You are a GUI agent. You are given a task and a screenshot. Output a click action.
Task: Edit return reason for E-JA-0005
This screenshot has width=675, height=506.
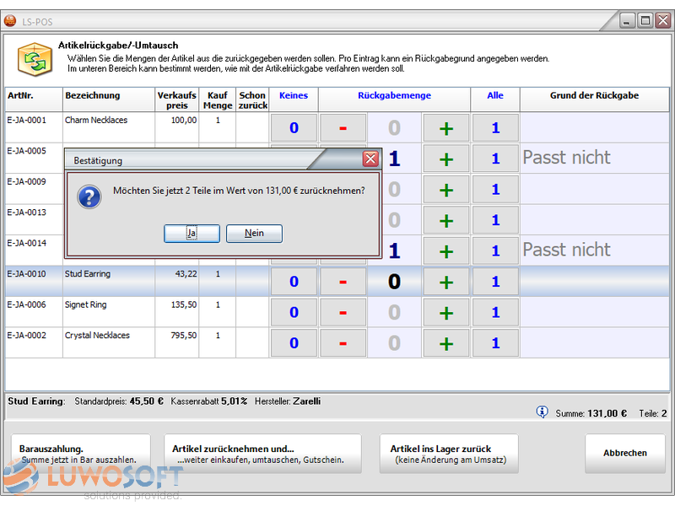point(595,158)
